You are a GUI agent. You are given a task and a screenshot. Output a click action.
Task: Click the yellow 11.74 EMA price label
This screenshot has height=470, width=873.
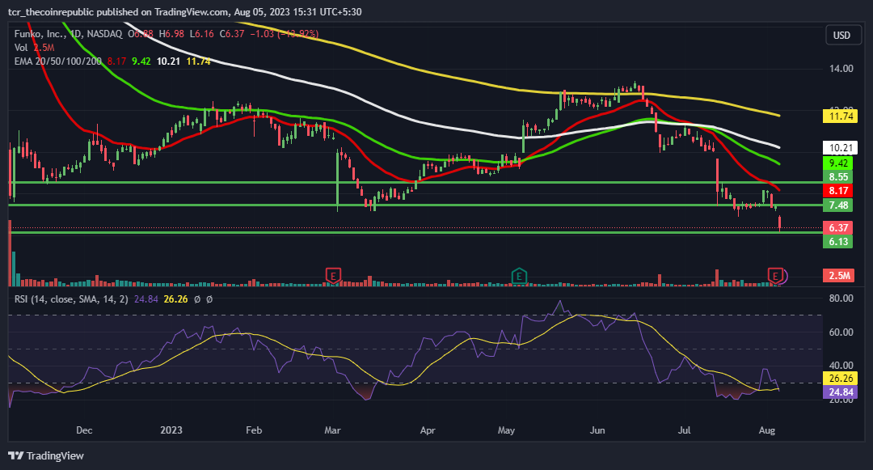(841, 116)
